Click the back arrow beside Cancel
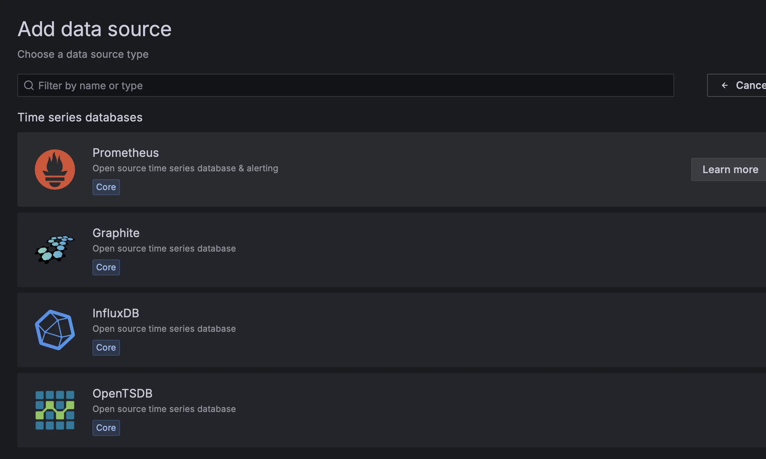 (x=724, y=85)
